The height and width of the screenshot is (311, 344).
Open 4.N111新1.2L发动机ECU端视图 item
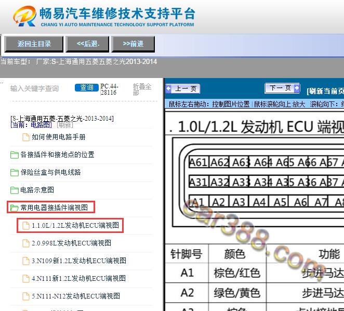coord(79,278)
